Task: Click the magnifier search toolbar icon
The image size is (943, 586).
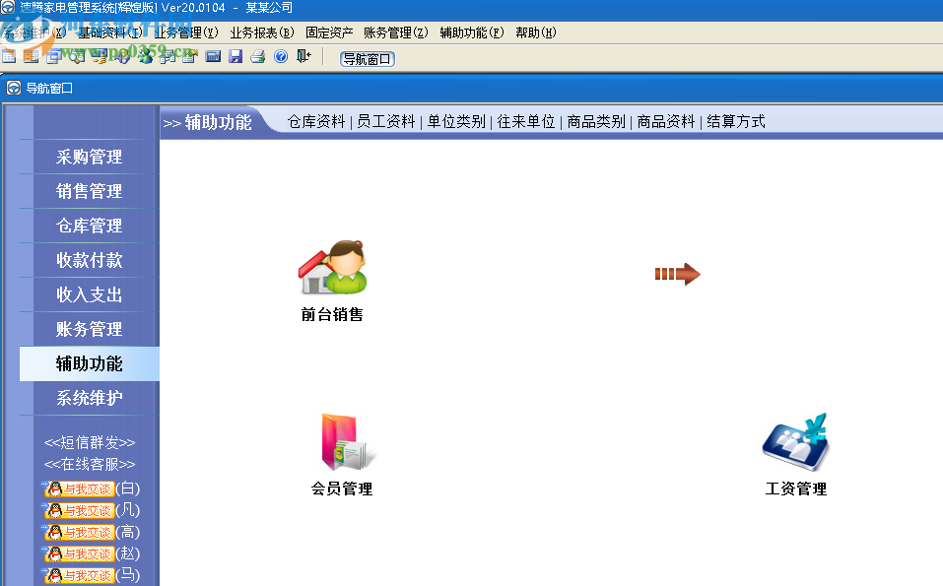Action: [x=77, y=56]
